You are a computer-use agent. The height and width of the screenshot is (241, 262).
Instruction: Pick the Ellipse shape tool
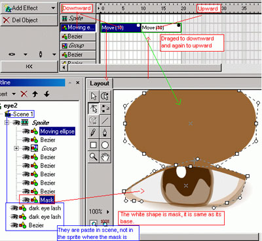(x=105, y=145)
